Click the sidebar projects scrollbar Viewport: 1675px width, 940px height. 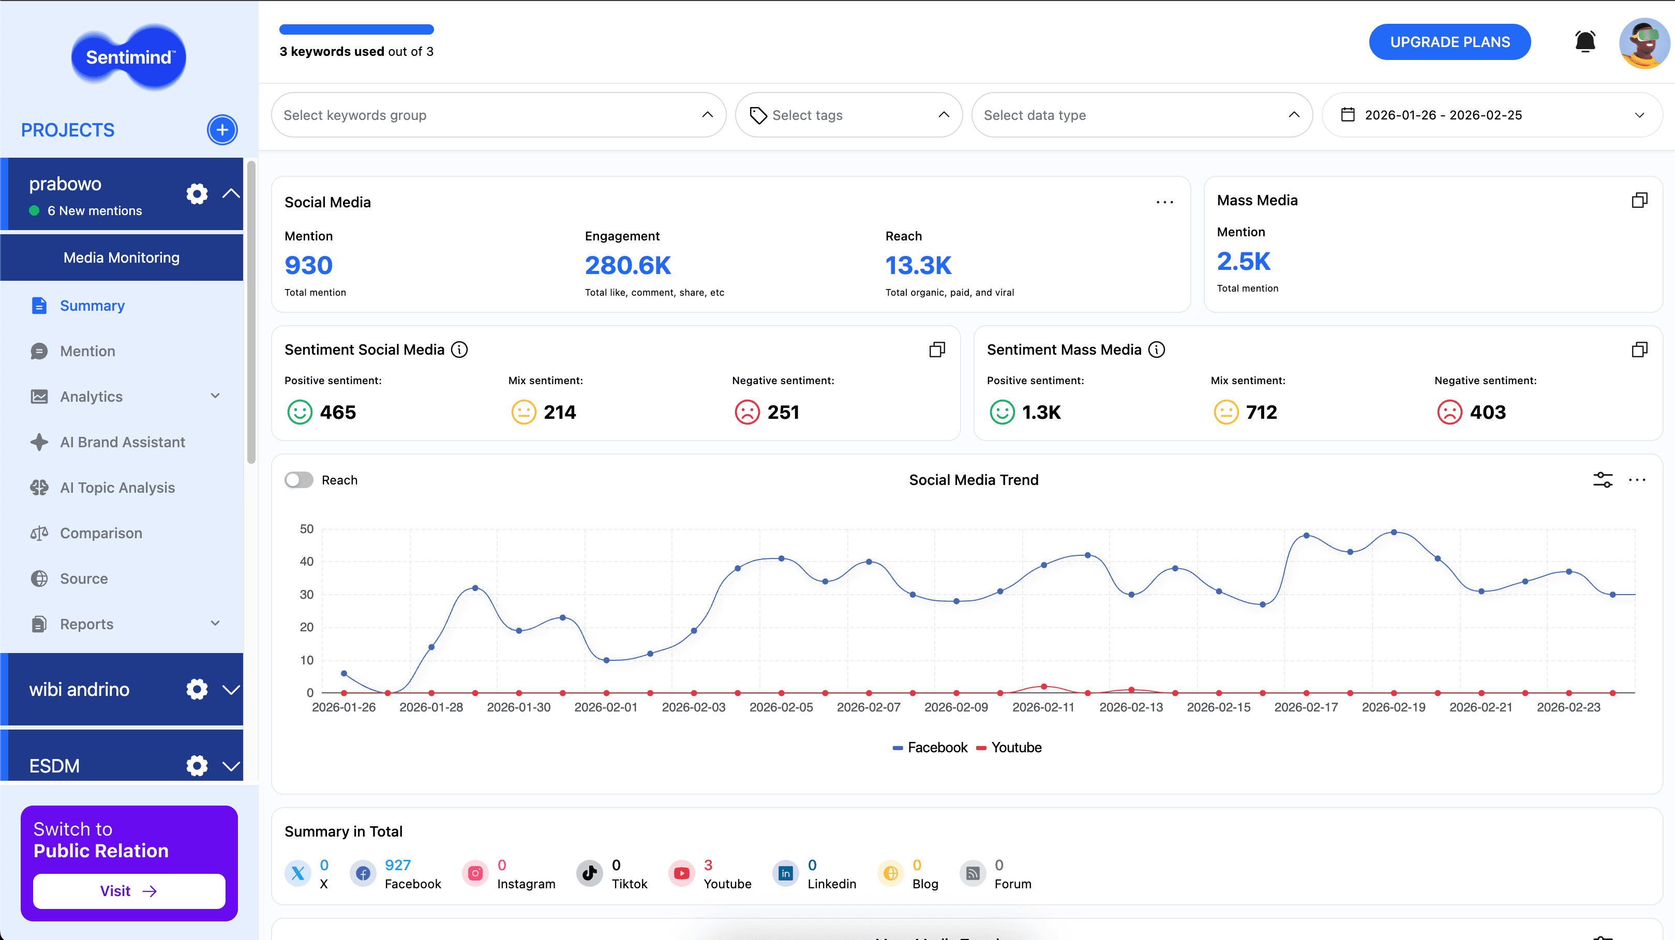[251, 312]
